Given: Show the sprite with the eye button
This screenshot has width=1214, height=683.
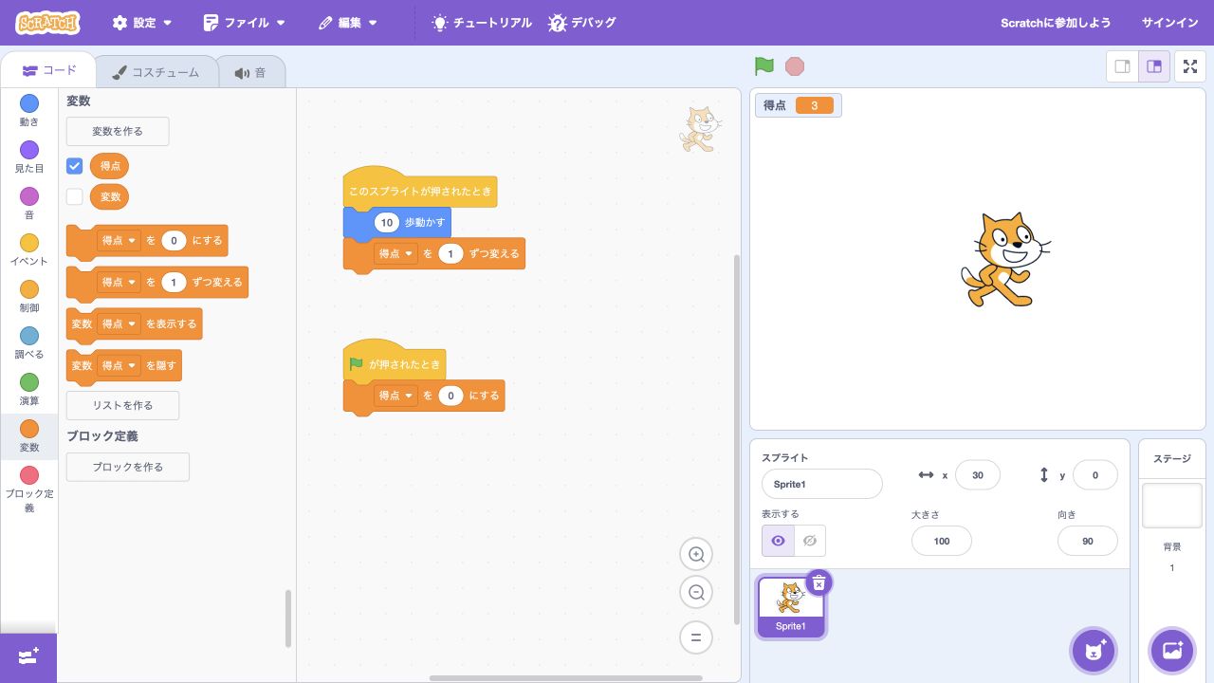Looking at the screenshot, I should pos(778,541).
